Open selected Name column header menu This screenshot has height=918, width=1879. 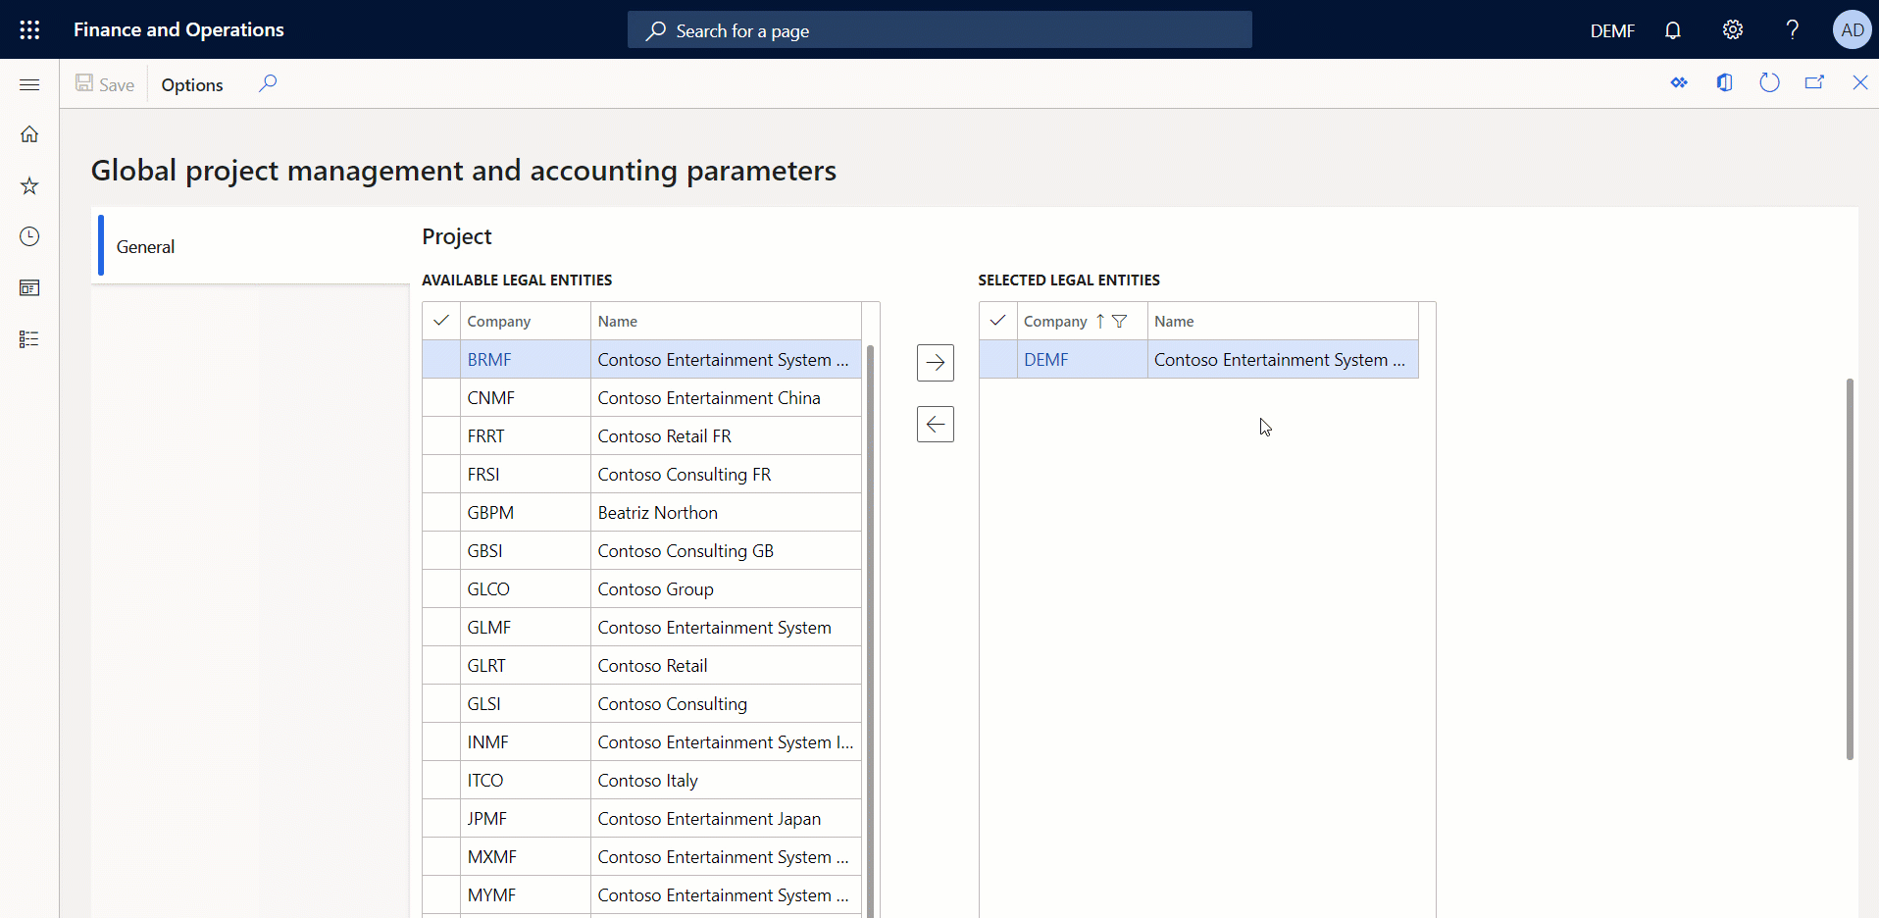[x=1283, y=321]
